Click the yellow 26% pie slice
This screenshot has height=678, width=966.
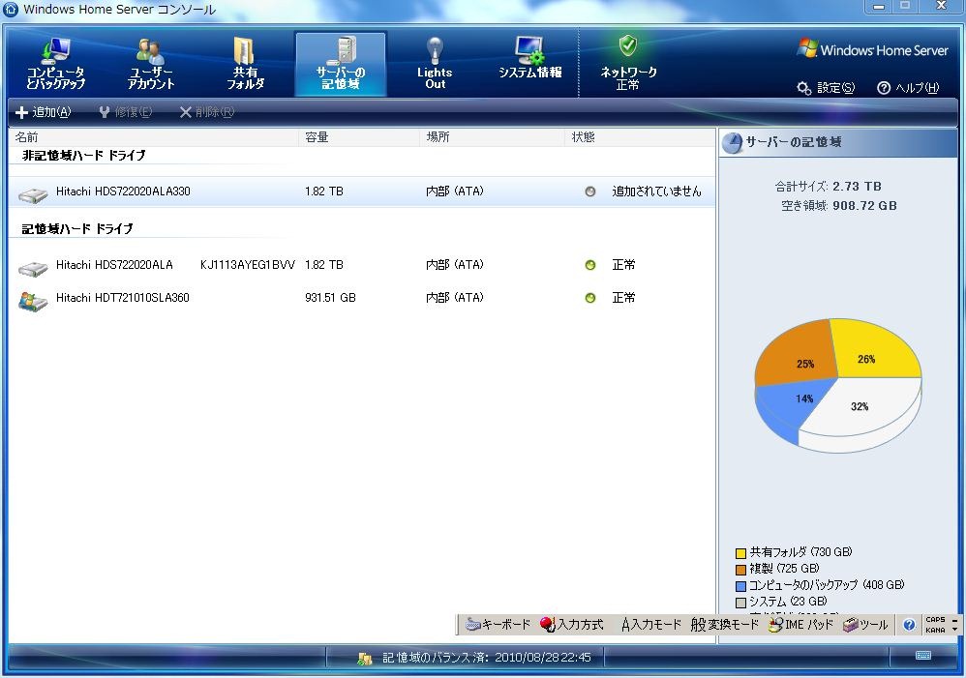[874, 349]
